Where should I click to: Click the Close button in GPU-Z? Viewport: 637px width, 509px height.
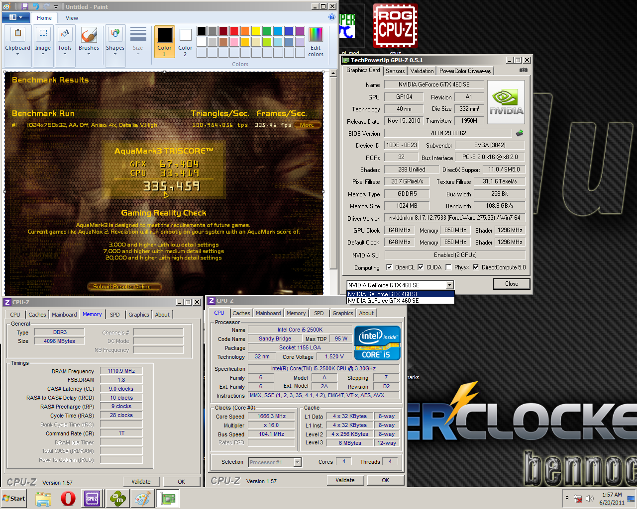(512, 284)
